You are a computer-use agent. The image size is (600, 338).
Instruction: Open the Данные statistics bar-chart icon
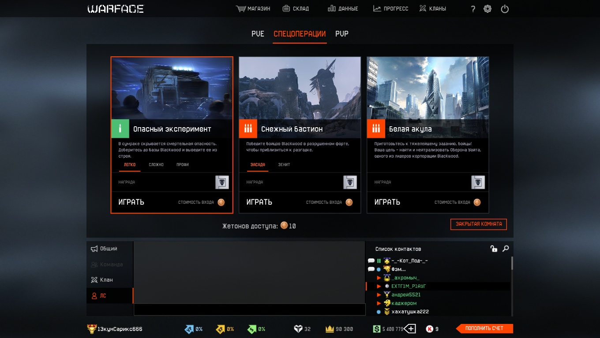[332, 8]
